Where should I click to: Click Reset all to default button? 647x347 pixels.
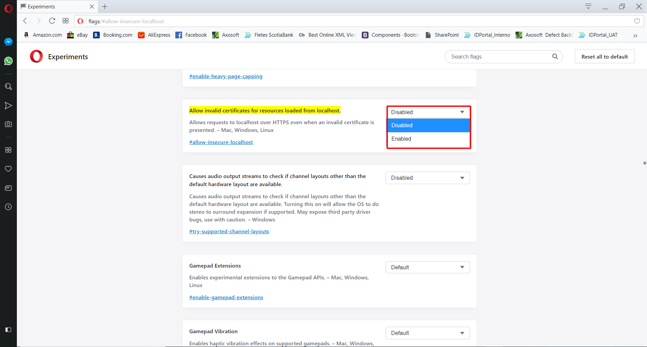605,57
